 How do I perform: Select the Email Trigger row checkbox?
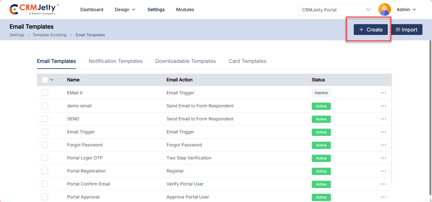45,132
